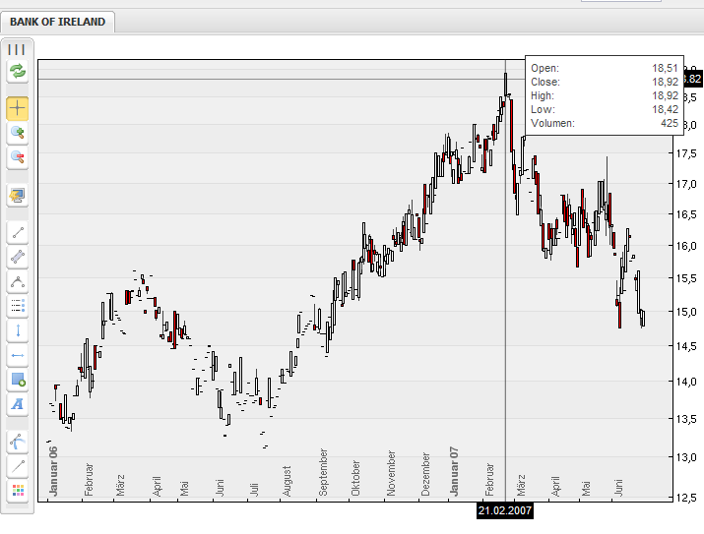The width and height of the screenshot is (704, 534).
Task: Click the 21.02.2007 date marker
Action: [505, 510]
